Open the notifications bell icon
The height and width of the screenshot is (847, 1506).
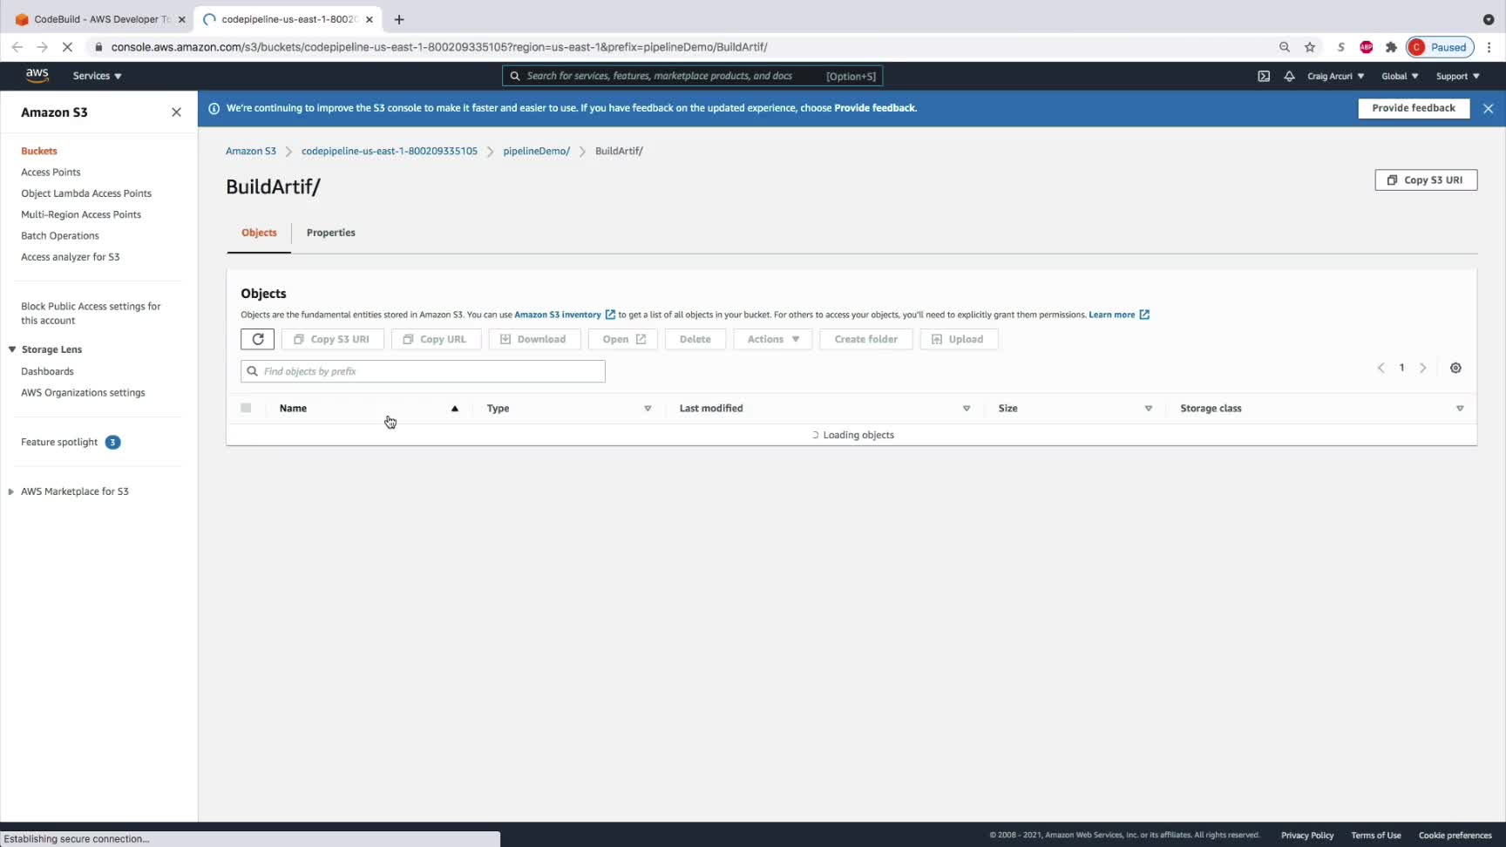1289,76
